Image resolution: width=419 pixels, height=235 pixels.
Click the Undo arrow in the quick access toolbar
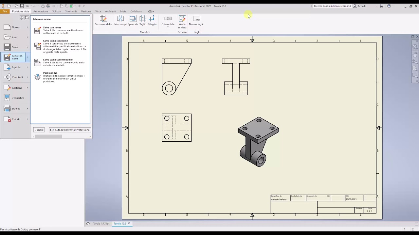[x=27, y=6]
